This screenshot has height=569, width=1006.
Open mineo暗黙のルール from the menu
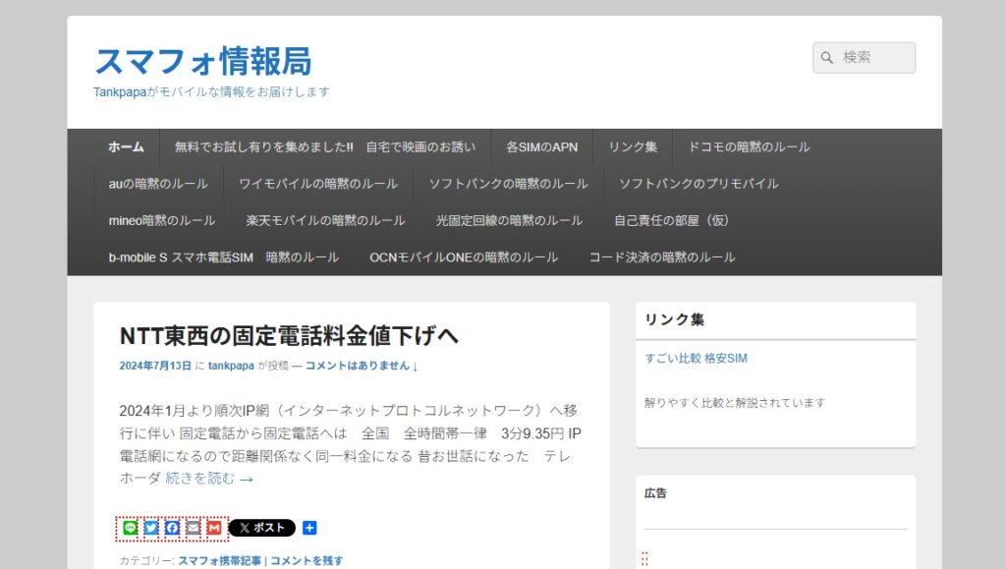(162, 220)
